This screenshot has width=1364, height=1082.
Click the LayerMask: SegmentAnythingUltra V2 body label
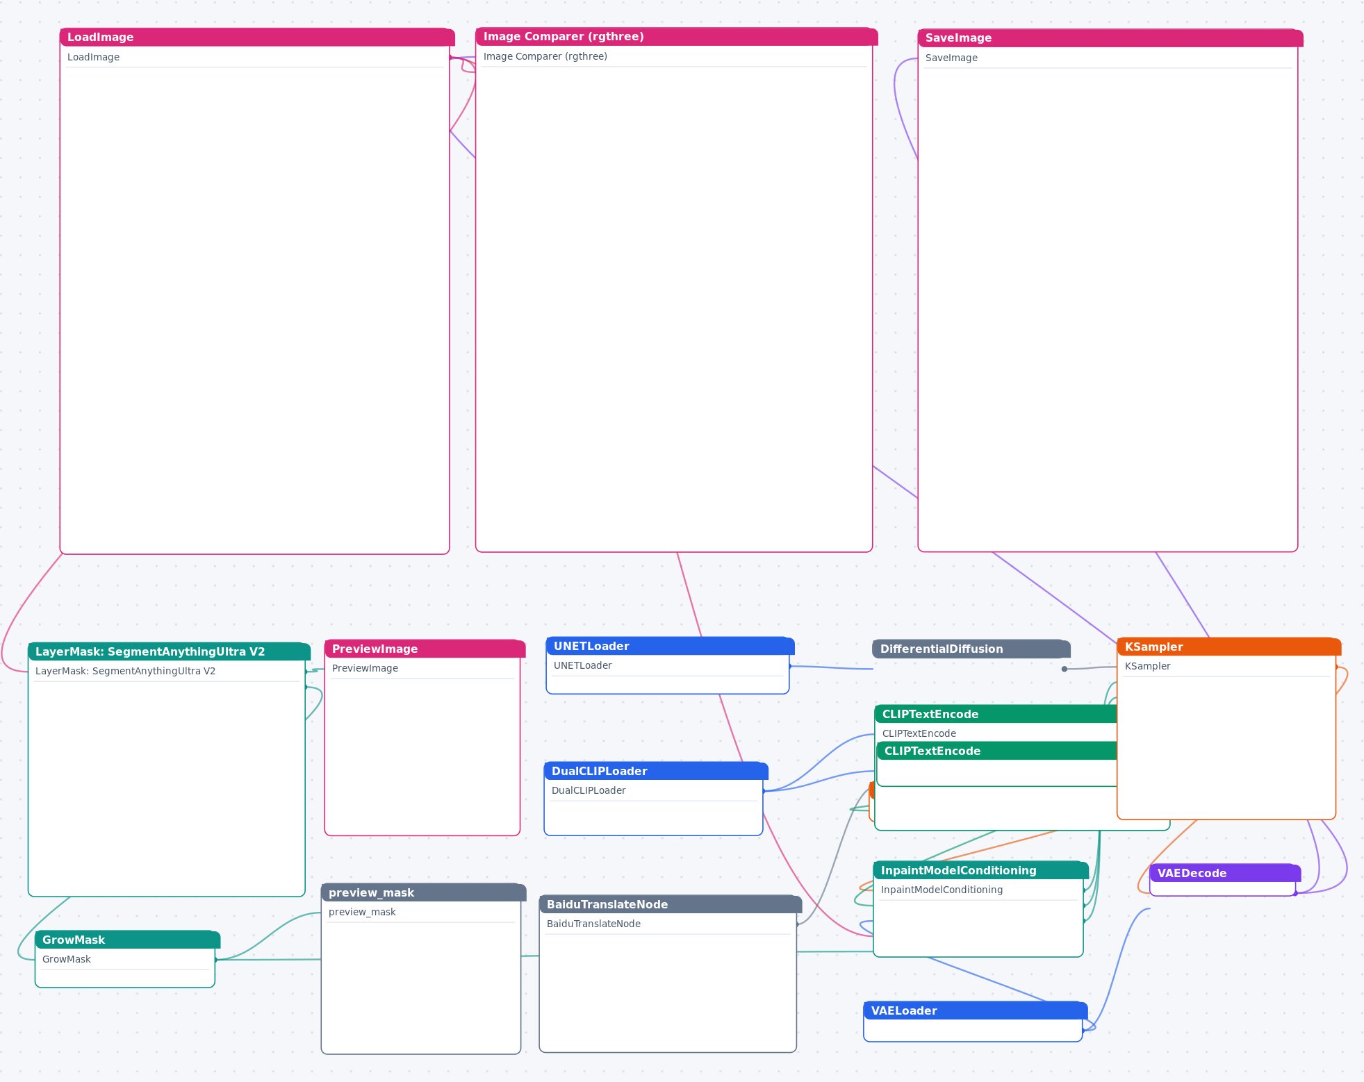(x=125, y=671)
